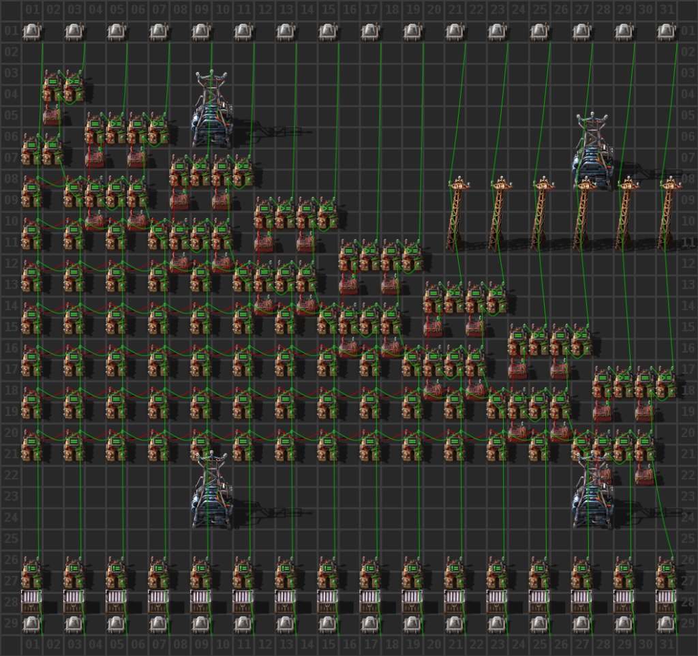Click the substation at columns 27-28, rows 21-24

[592, 490]
